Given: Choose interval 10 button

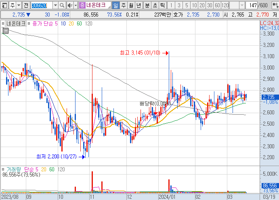Looking at the screenshot, I should 194,5.
